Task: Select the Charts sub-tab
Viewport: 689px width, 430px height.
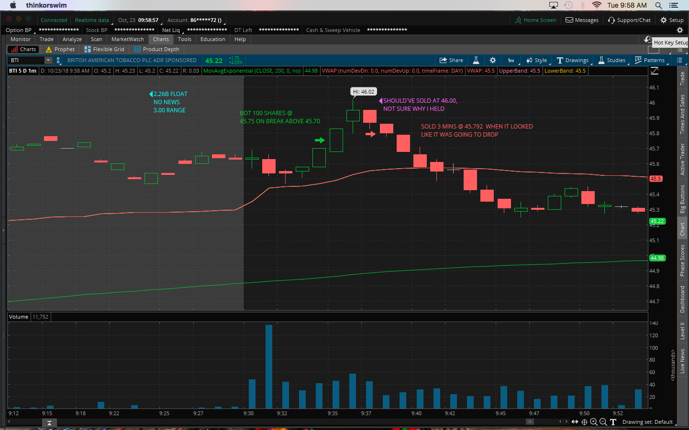Action: click(22, 49)
